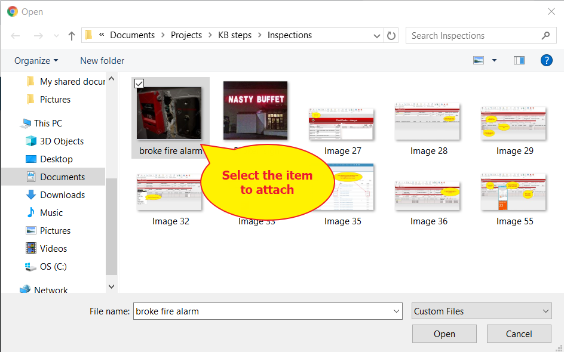
Task: Select the broke fire alarm thumbnail
Action: tap(169, 113)
